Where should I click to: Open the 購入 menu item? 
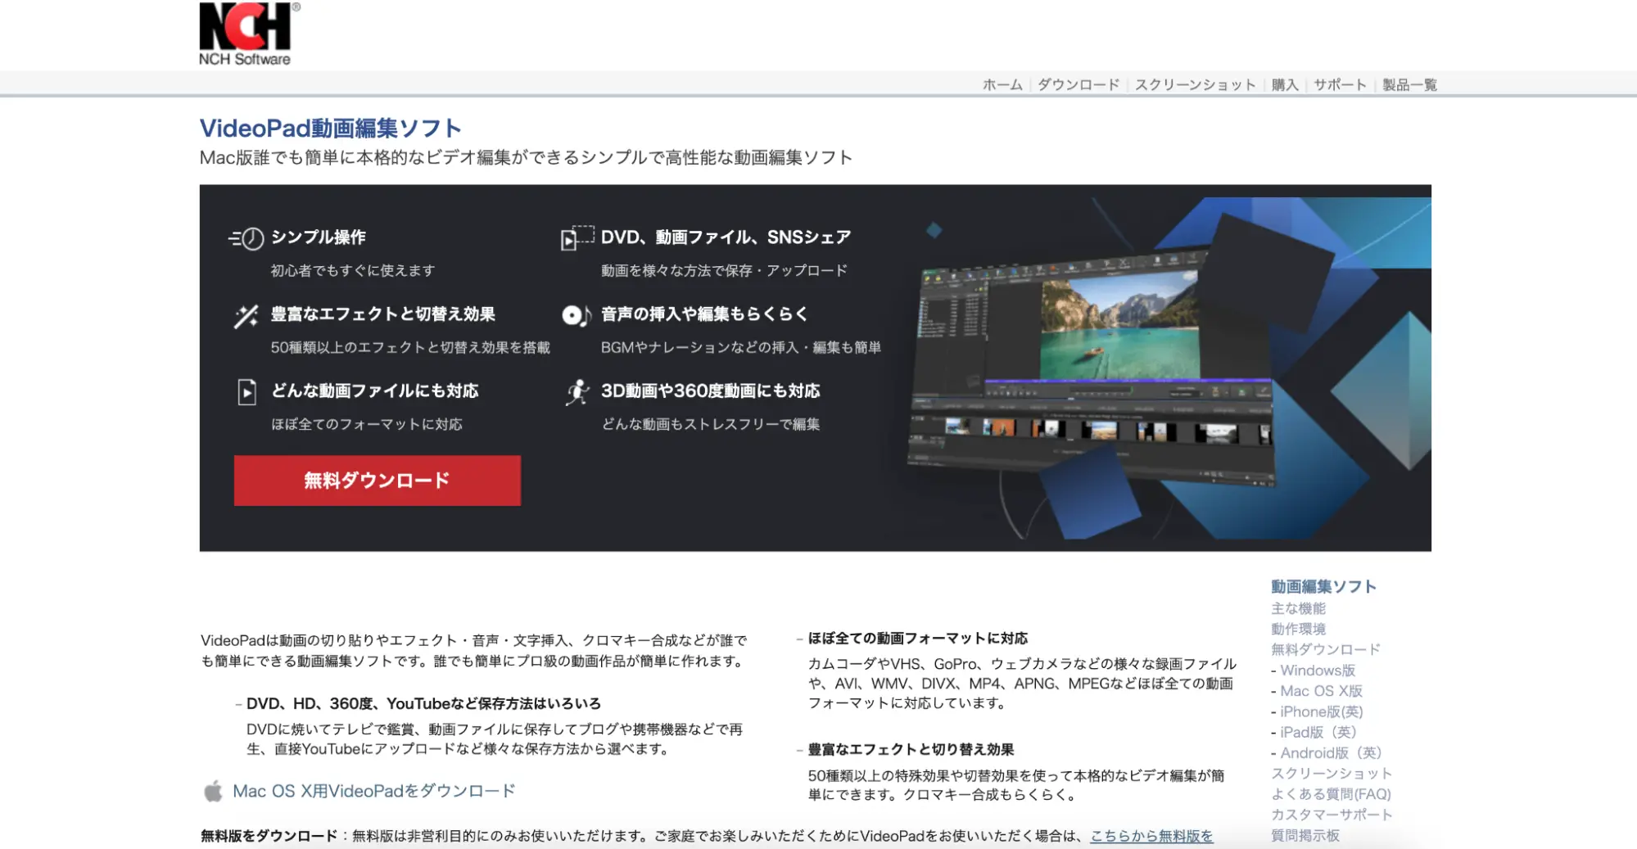1285,84
